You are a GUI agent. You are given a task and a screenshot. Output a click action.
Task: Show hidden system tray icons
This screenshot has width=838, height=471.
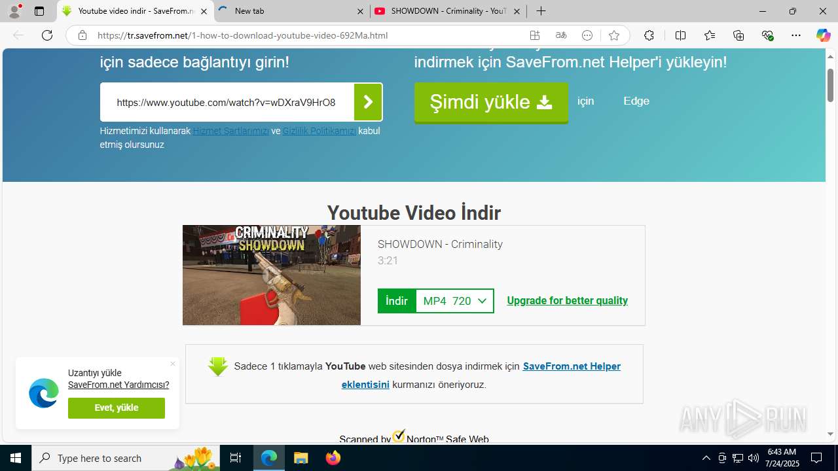[x=706, y=458]
